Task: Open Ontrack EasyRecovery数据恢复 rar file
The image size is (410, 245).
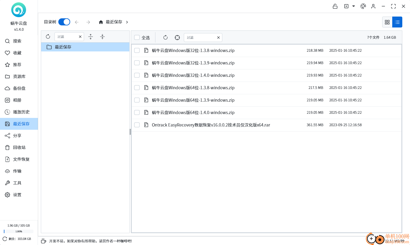Action: point(211,125)
